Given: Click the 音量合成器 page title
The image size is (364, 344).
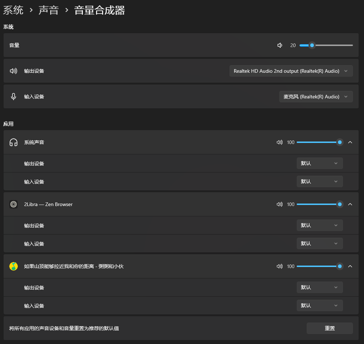Looking at the screenshot, I should tap(99, 10).
